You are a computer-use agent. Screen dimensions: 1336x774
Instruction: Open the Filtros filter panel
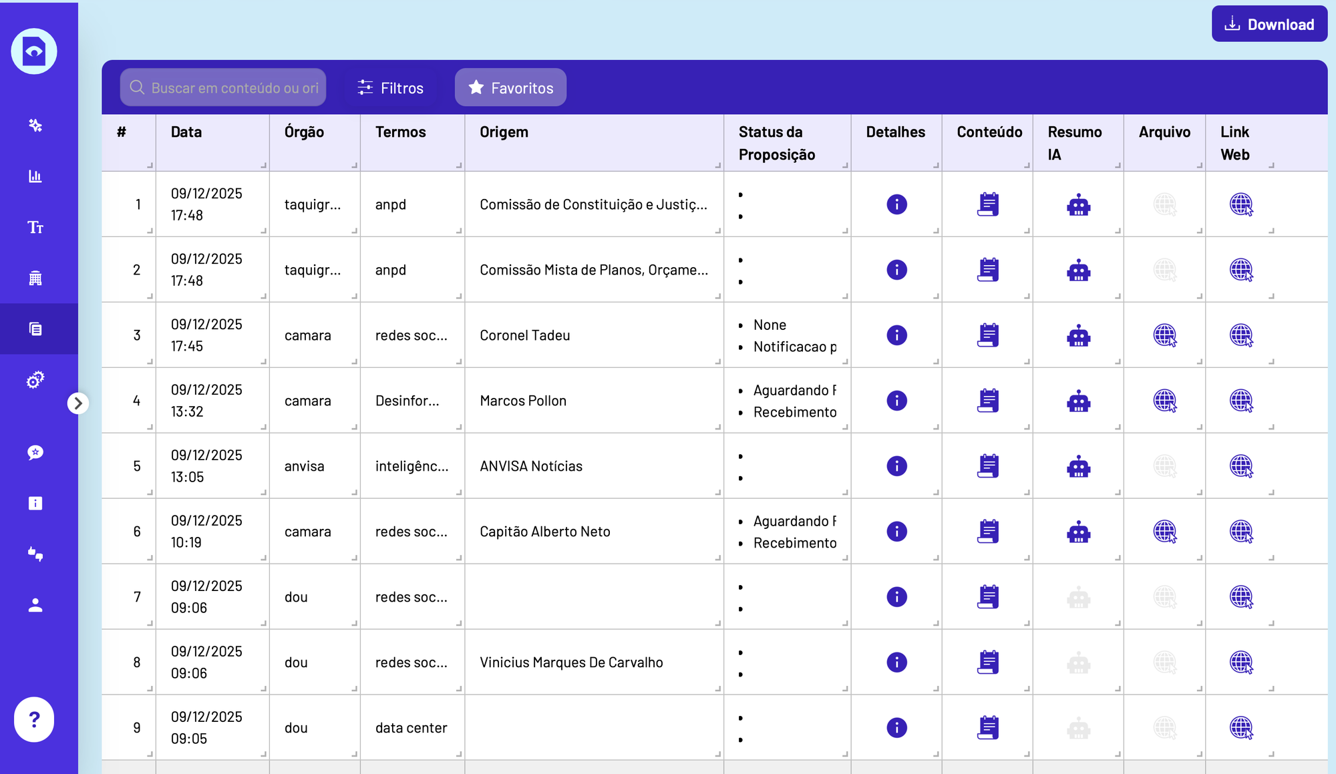pos(390,87)
